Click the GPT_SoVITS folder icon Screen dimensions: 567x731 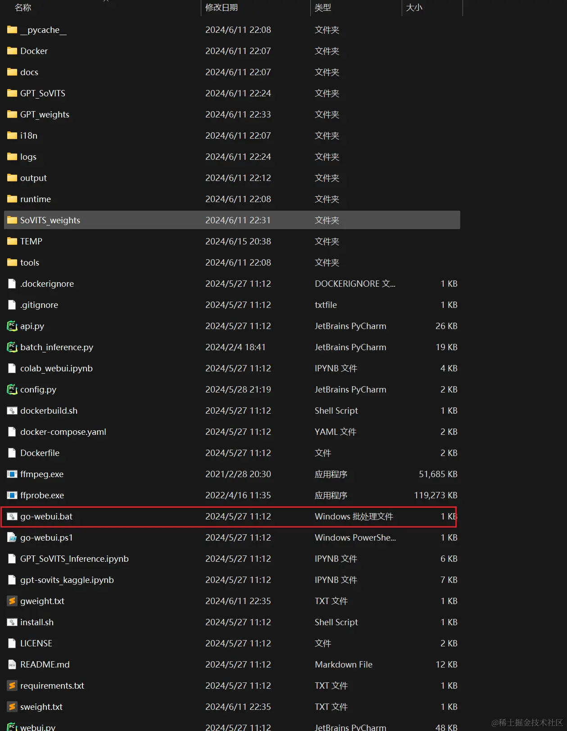click(12, 94)
